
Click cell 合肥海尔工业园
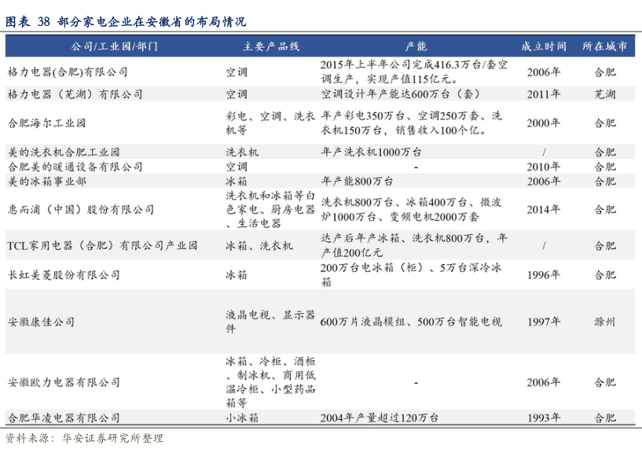(46, 123)
